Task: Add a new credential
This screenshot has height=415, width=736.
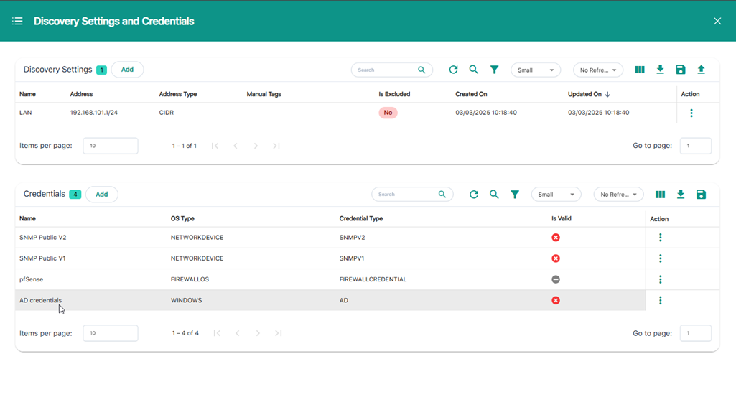Action: pyautogui.click(x=101, y=195)
